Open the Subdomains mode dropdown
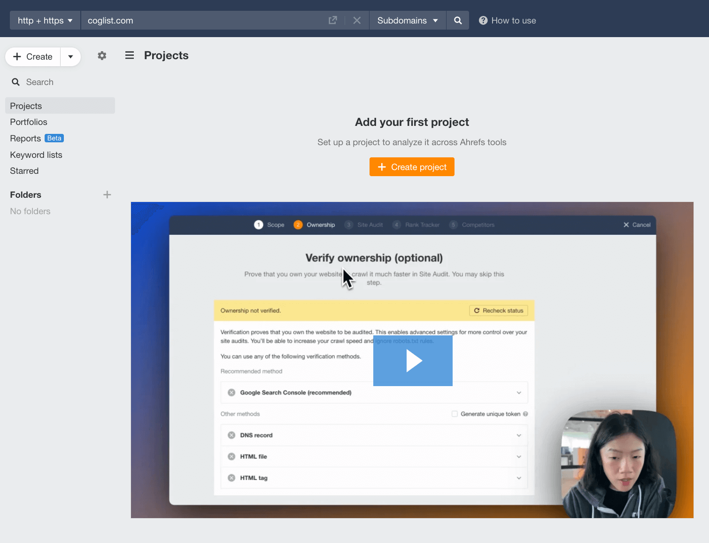Viewport: 709px width, 543px height. [408, 20]
